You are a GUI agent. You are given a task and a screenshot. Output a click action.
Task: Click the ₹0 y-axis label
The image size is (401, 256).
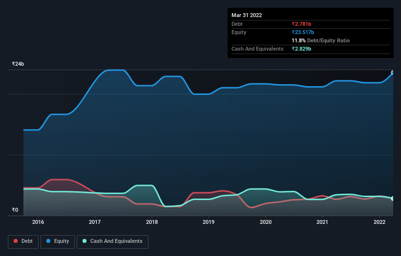click(x=15, y=210)
